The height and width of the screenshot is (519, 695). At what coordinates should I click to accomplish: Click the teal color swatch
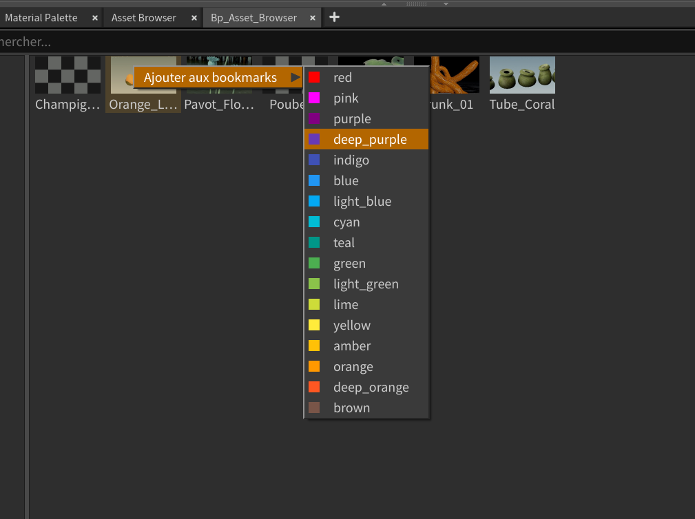pos(314,243)
